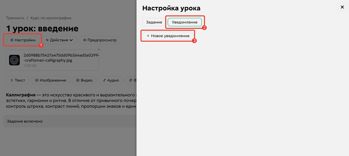Open the craftsman-calligraphy.jpg thumbnail
349x156 pixels.
coord(14,60)
